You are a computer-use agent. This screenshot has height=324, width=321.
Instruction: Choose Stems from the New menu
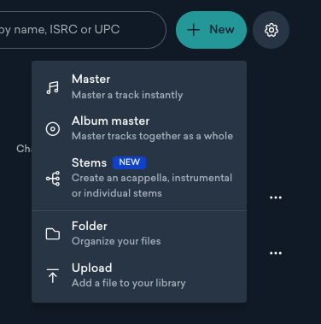coord(139,178)
